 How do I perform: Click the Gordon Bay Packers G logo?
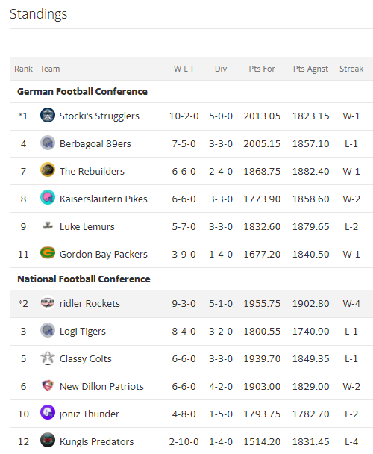pos(48,253)
